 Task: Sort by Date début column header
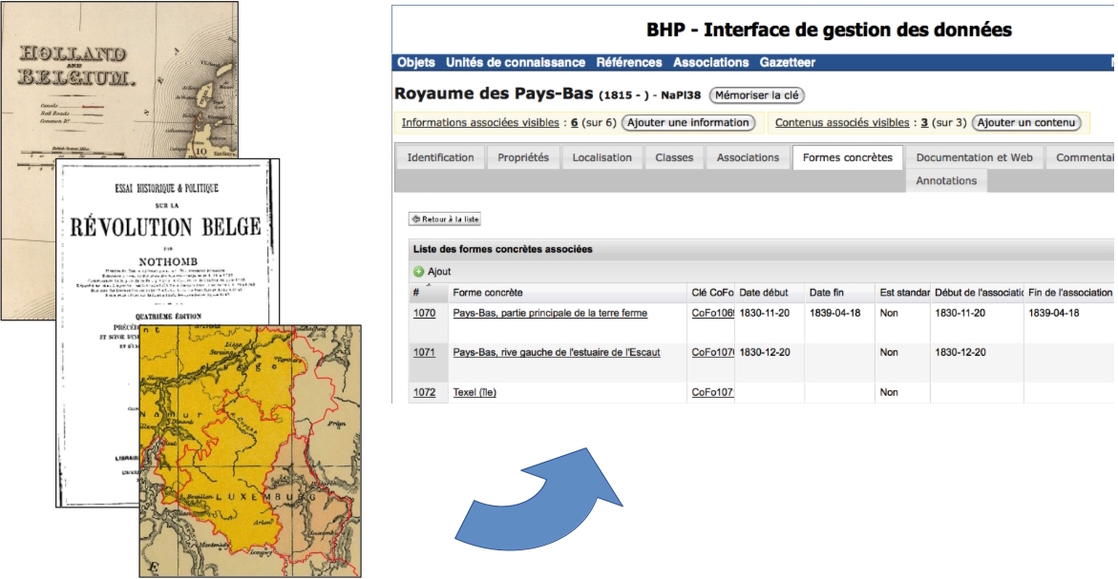pos(764,293)
